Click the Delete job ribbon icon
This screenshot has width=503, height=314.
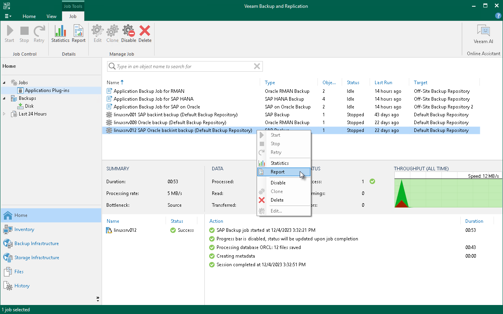pyautogui.click(x=145, y=34)
